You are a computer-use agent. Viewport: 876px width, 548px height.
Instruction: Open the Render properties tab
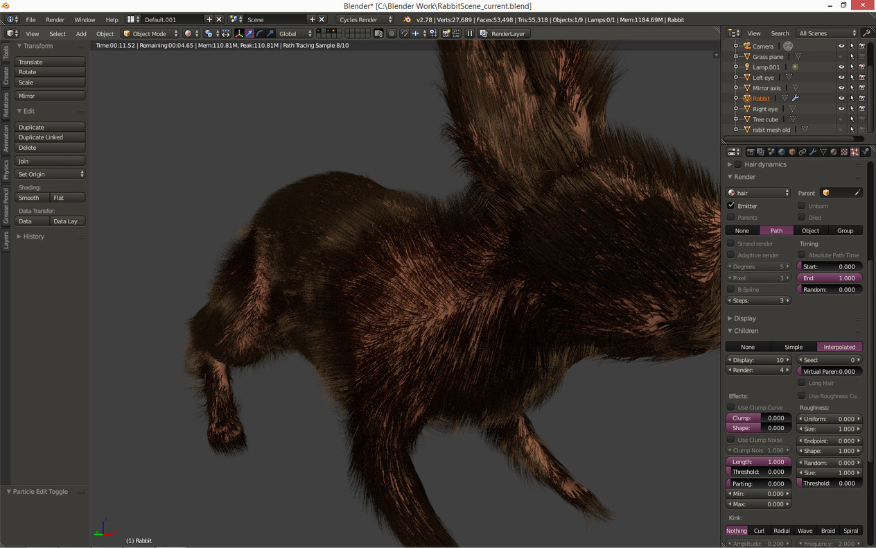click(751, 151)
